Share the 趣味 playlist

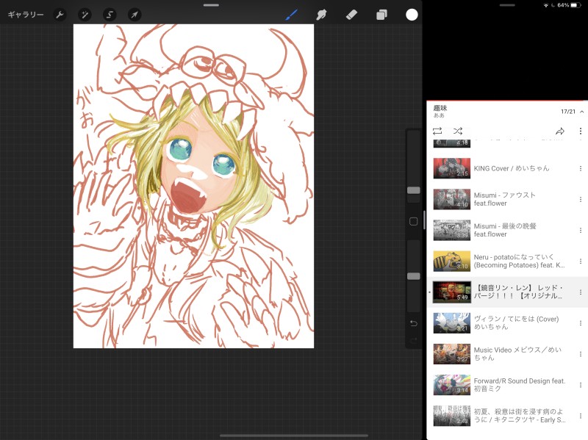(560, 131)
